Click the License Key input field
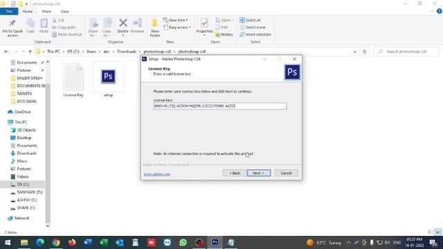Image resolution: width=443 pixels, height=249 pixels. pos(220,106)
